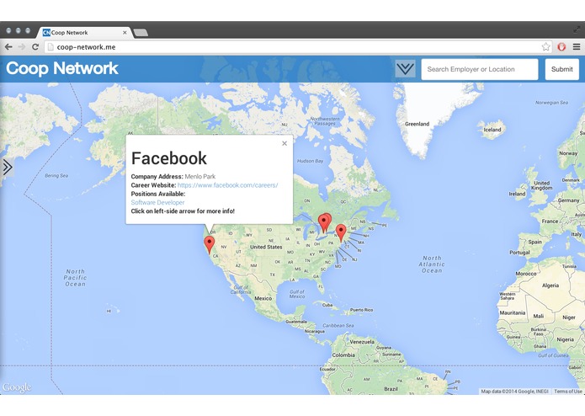
Task: Click the 'Colombia' map label
Action: 343,355
